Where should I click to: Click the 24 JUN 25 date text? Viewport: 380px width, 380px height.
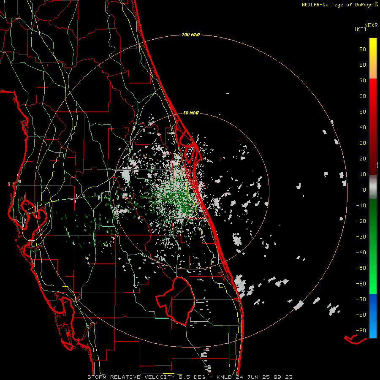253,377
